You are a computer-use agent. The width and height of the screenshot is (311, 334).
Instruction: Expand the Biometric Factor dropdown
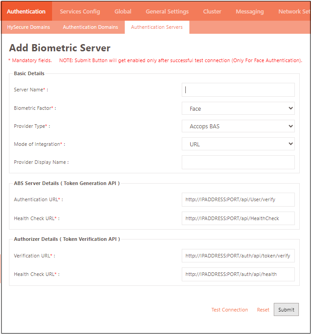point(238,108)
